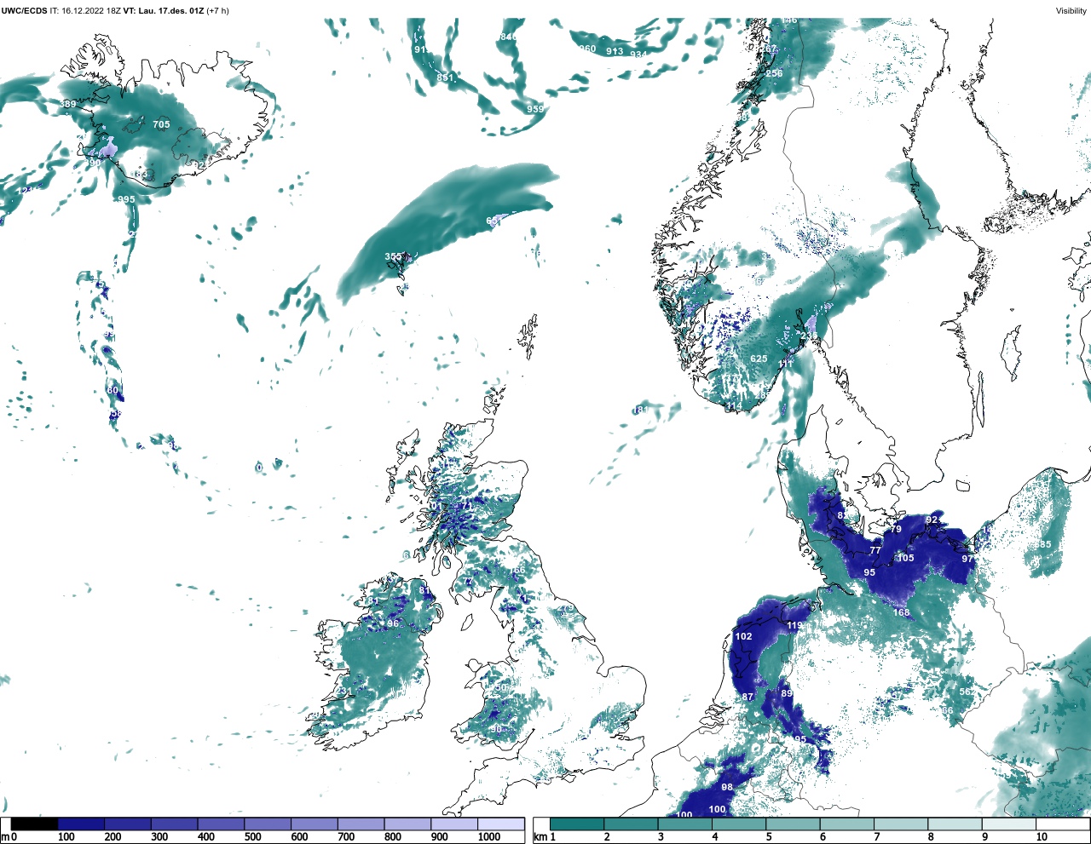Image resolution: width=1091 pixels, height=844 pixels.
Task: Select the swatch between 3 and 4 km
Action: 685,824
